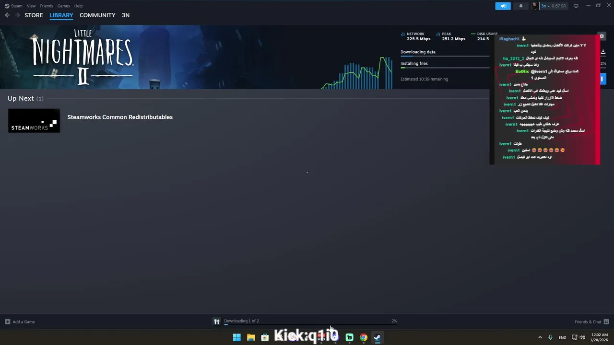Click the user avatar picture
This screenshot has height=345, width=614.
click(x=535, y=6)
